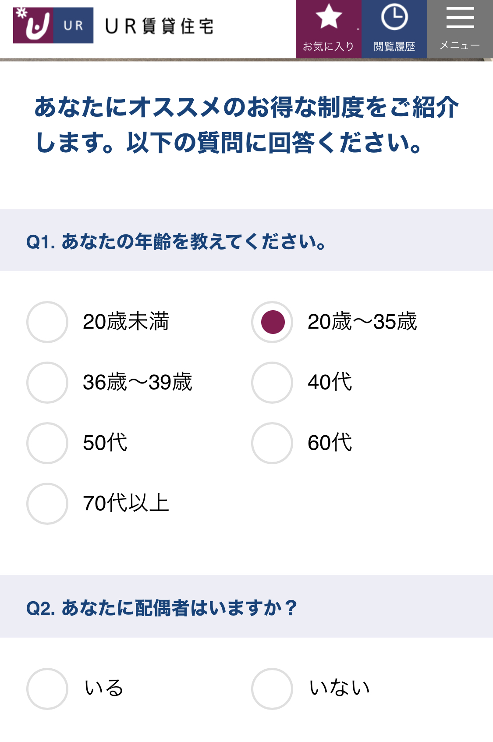
Task: Select いない for the spouse question
Action: [x=272, y=689]
